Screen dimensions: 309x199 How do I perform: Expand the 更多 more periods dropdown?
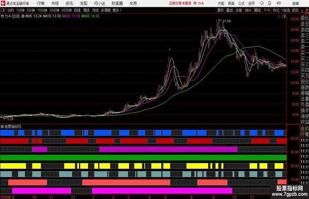(117, 10)
